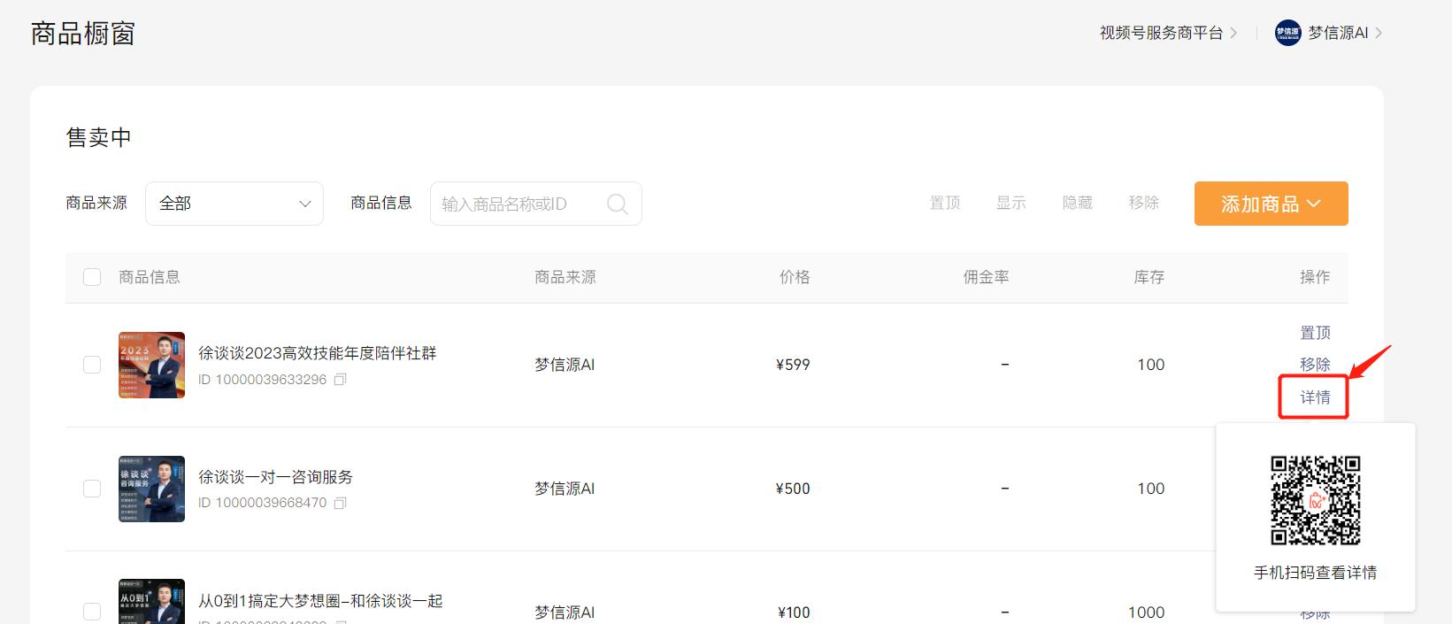
Task: Click the QR code image in popup
Action: click(1315, 500)
